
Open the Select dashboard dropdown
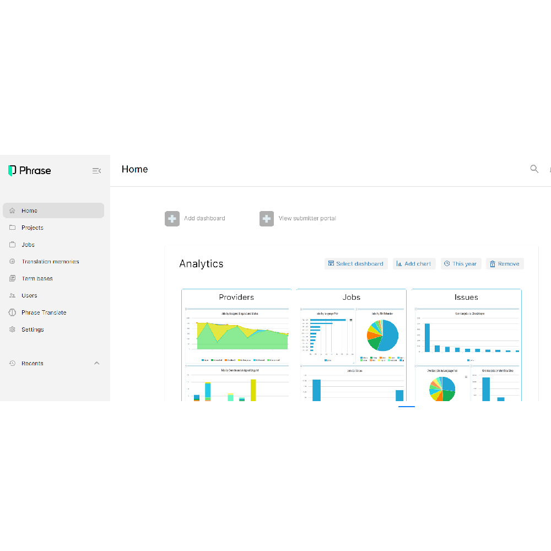click(356, 264)
